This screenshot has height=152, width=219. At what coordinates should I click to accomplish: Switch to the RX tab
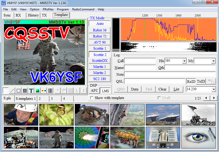[20, 15]
